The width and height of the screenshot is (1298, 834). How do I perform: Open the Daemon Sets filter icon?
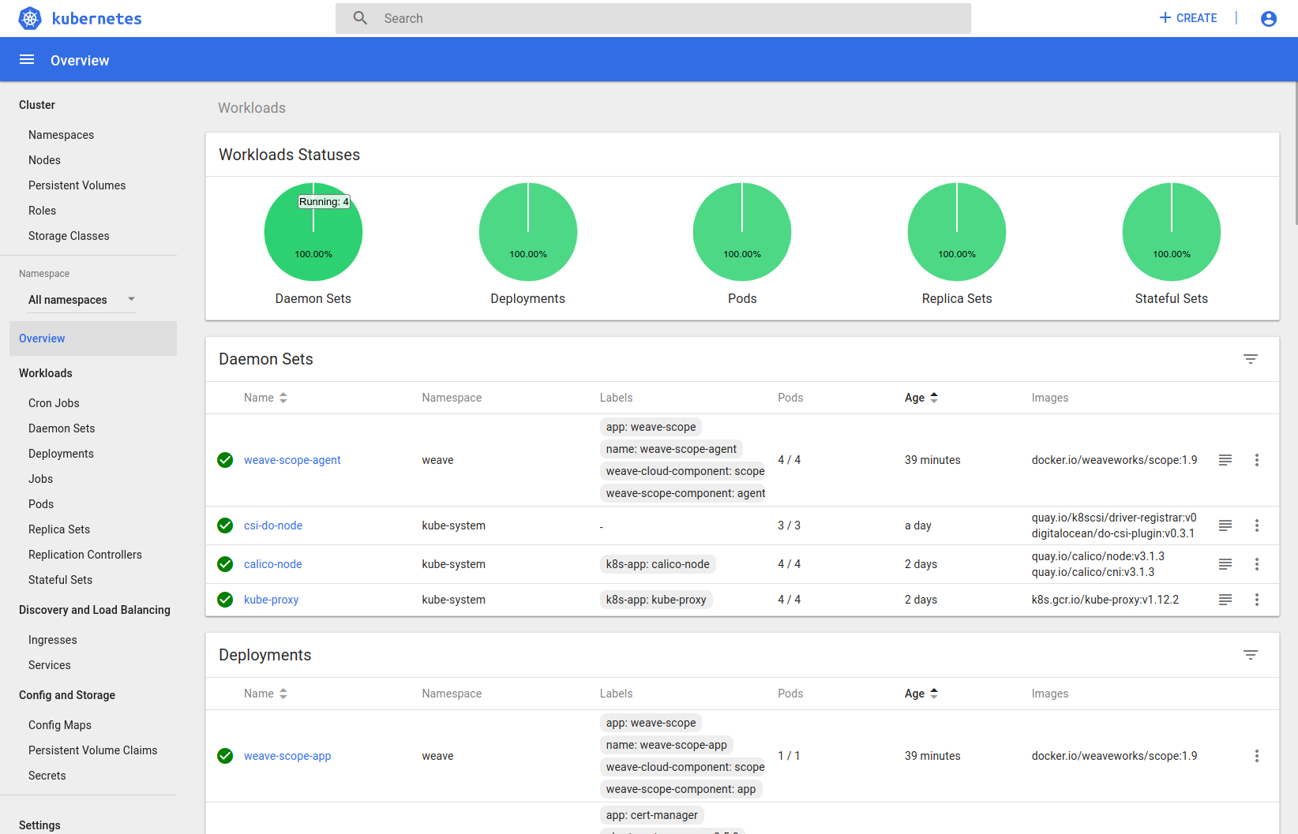[1251, 359]
